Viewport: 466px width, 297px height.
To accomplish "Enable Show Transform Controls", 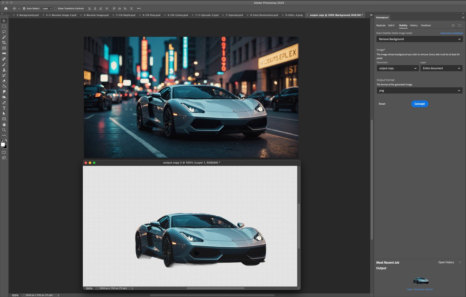I will tap(56, 8).
